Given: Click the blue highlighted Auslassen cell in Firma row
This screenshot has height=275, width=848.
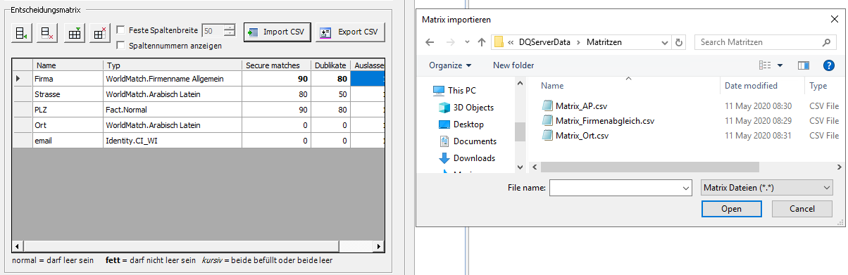Looking at the screenshot, I should click(368, 79).
